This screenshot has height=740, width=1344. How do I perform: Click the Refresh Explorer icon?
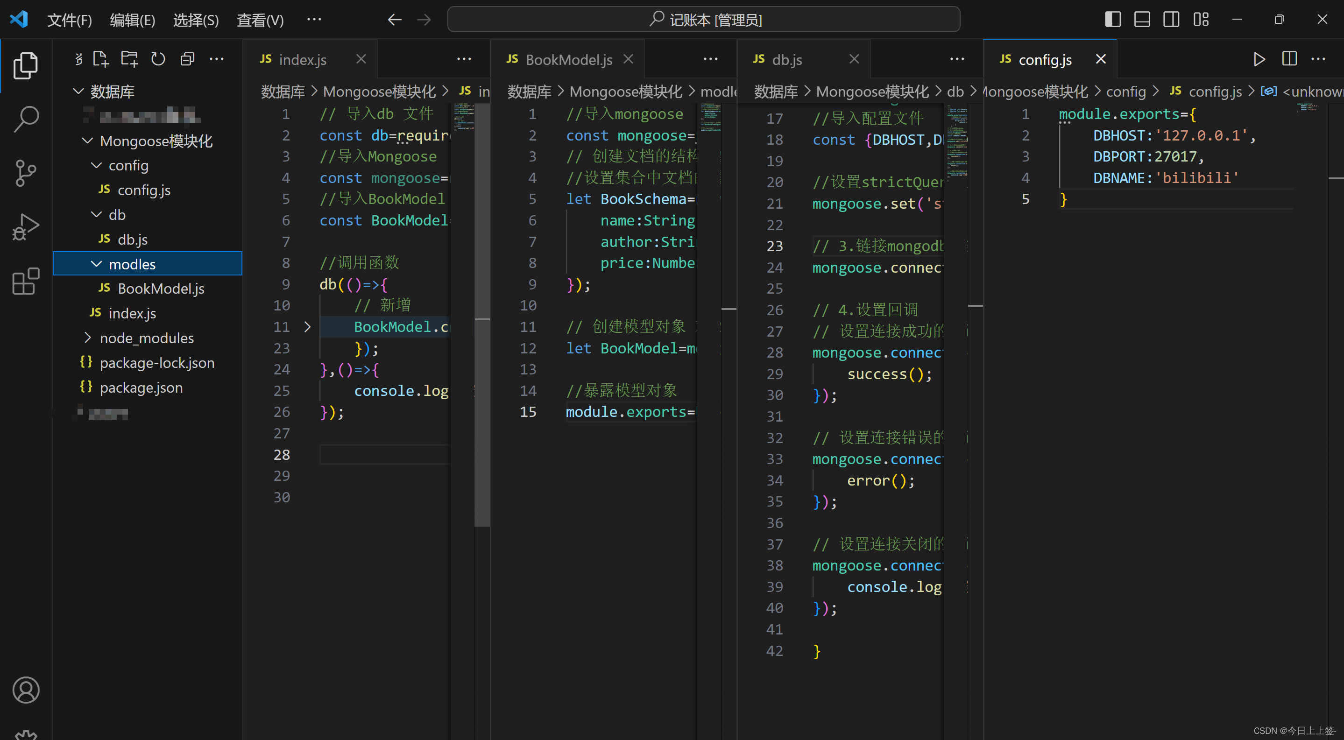pos(158,59)
